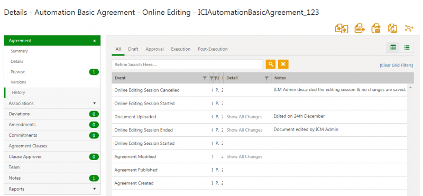Open the Agreement Clauses section
The width and height of the screenshot is (423, 196).
click(x=52, y=146)
